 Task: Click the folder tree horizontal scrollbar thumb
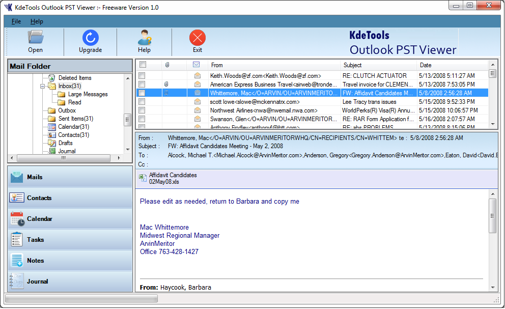point(64,158)
